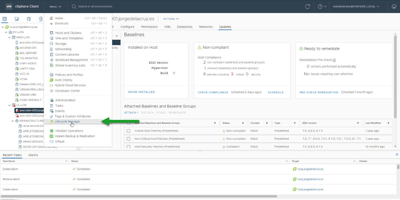The height and width of the screenshot is (200, 400).
Task: Click the Global Inventory Lists icon
Action: tap(52, 65)
